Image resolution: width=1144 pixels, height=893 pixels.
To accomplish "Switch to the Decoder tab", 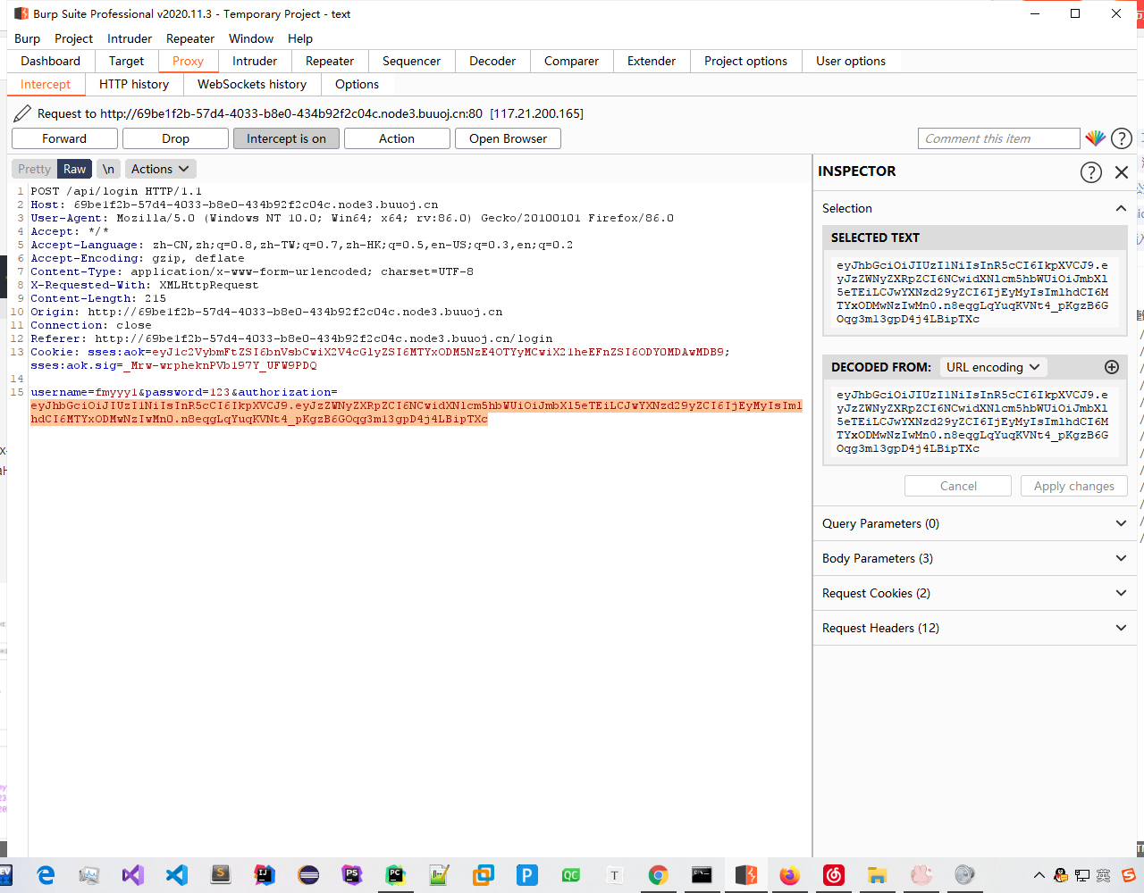I will [x=492, y=61].
